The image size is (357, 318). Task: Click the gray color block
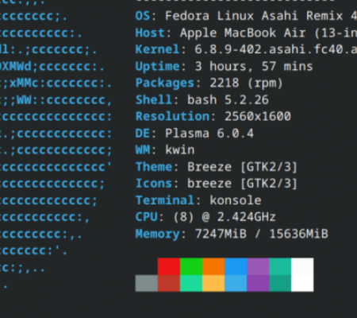point(147,283)
